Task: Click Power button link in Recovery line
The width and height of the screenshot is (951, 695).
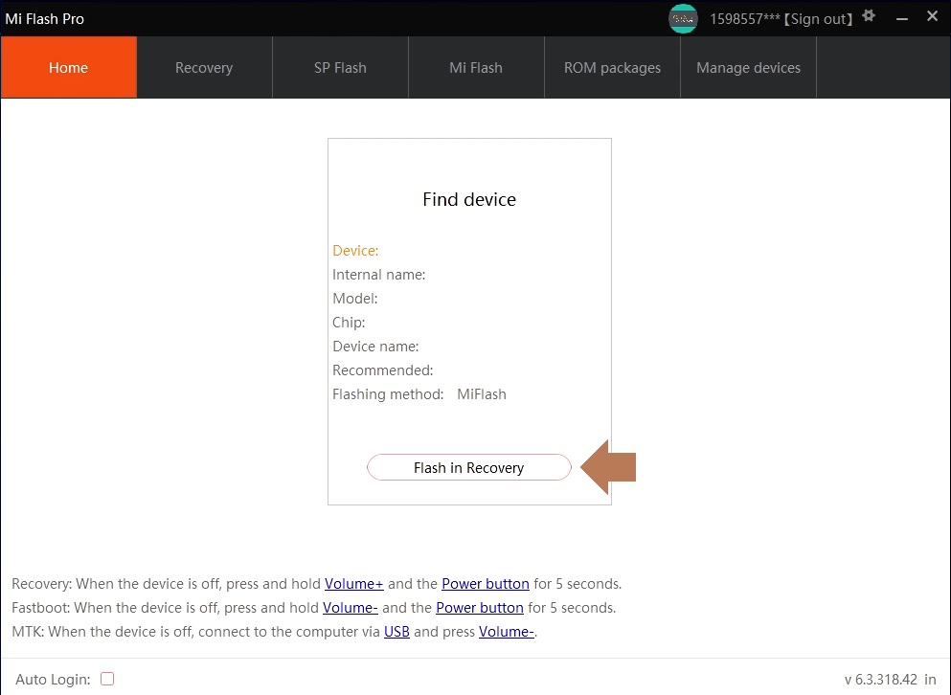Action: 486,583
